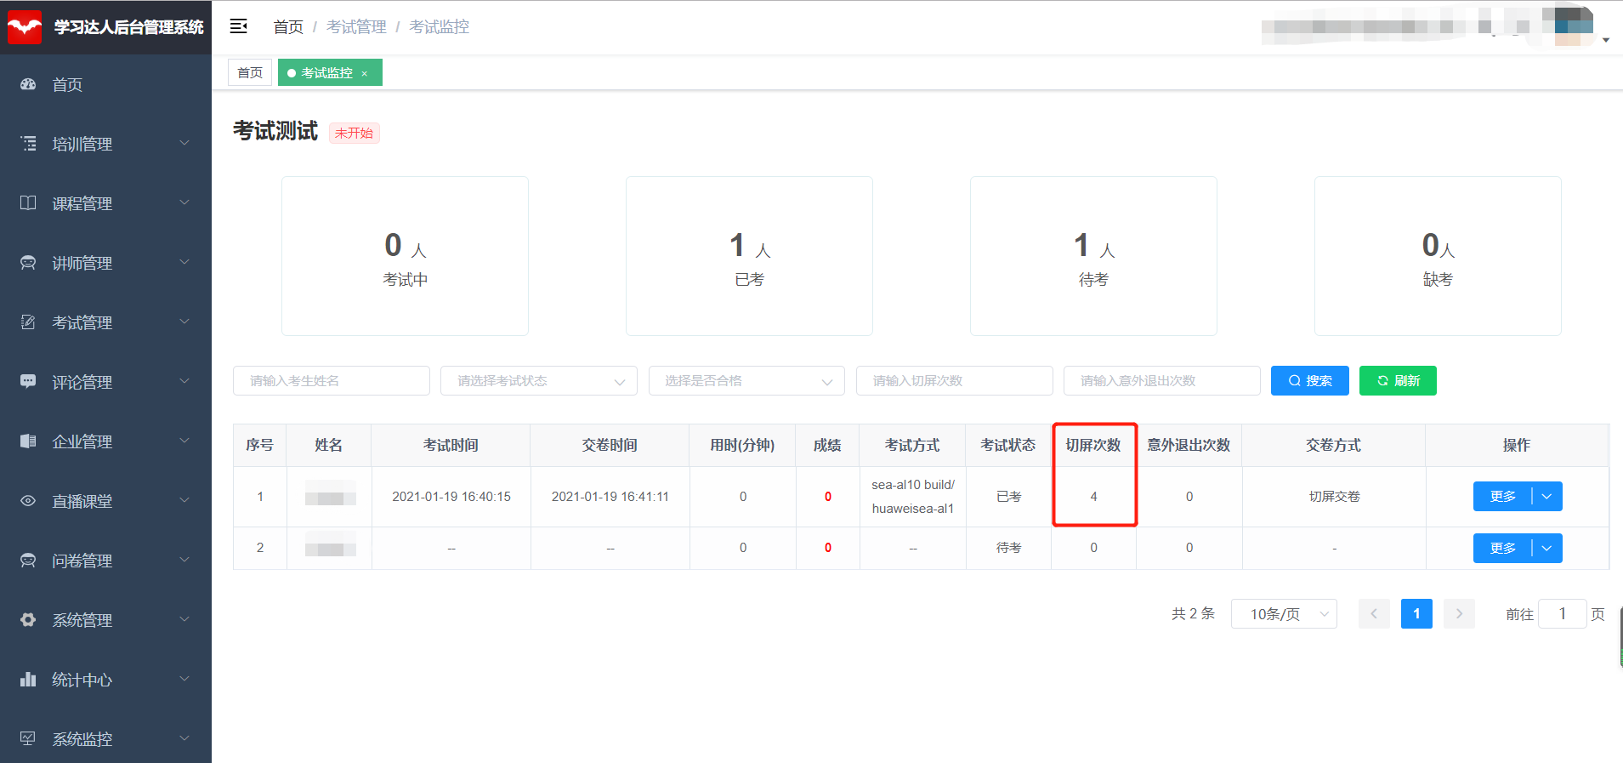The width and height of the screenshot is (1623, 763).
Task: Open the user menu caret in header
Action: point(1606,40)
